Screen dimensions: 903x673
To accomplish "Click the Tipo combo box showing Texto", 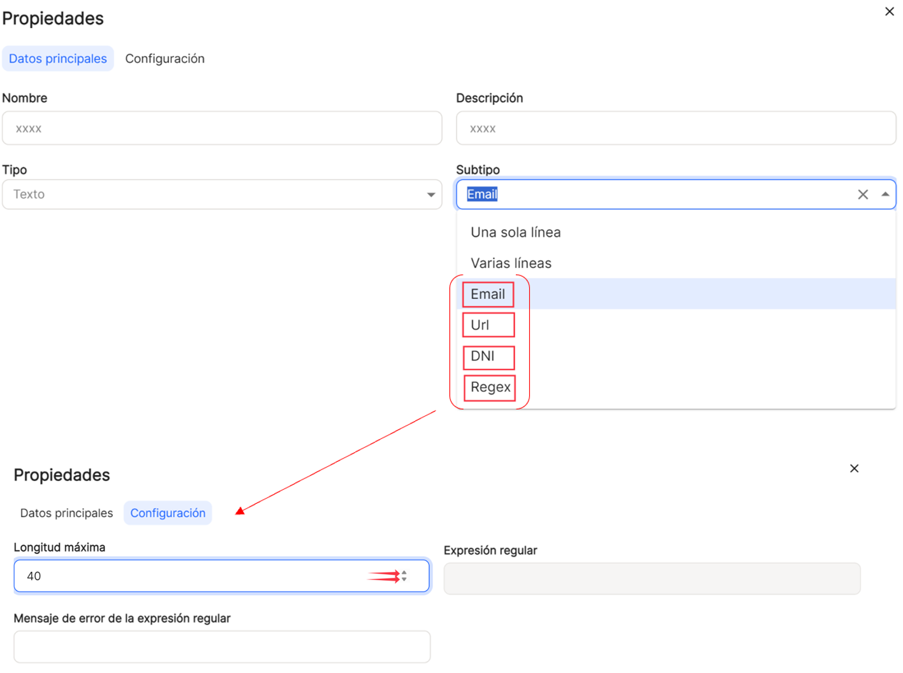I will click(222, 195).
